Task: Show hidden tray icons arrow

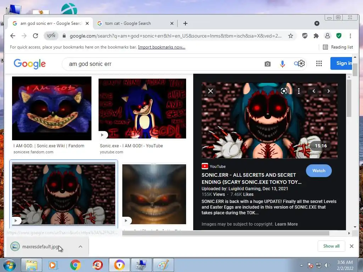Action: tap(301, 265)
